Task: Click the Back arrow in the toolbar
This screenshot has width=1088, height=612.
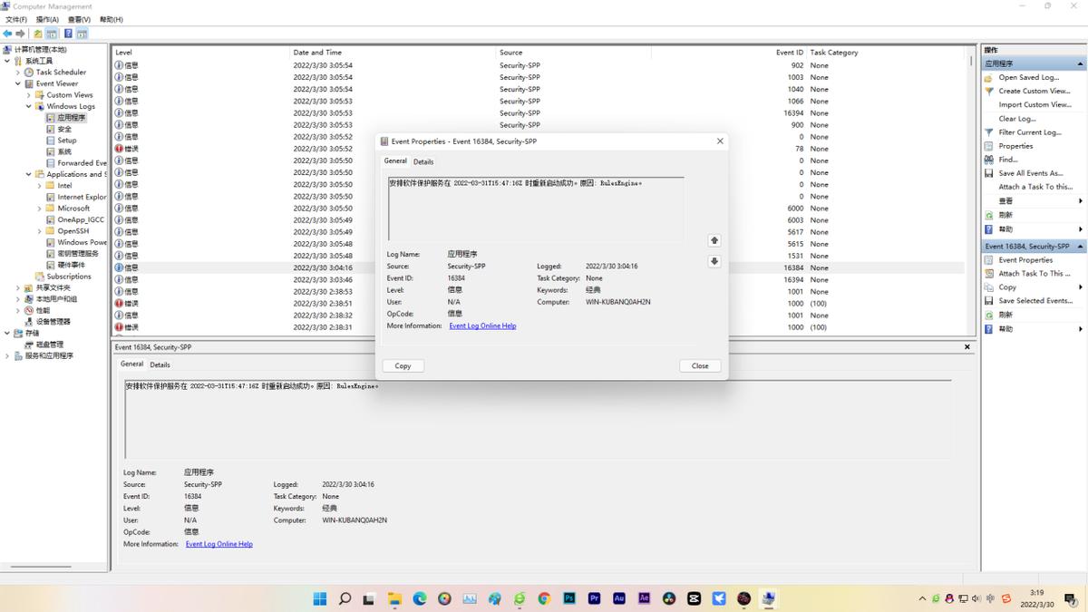Action: 7,34
